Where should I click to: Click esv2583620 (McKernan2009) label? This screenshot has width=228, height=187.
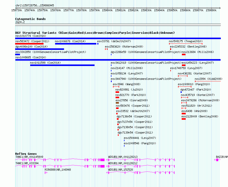(124, 47)
